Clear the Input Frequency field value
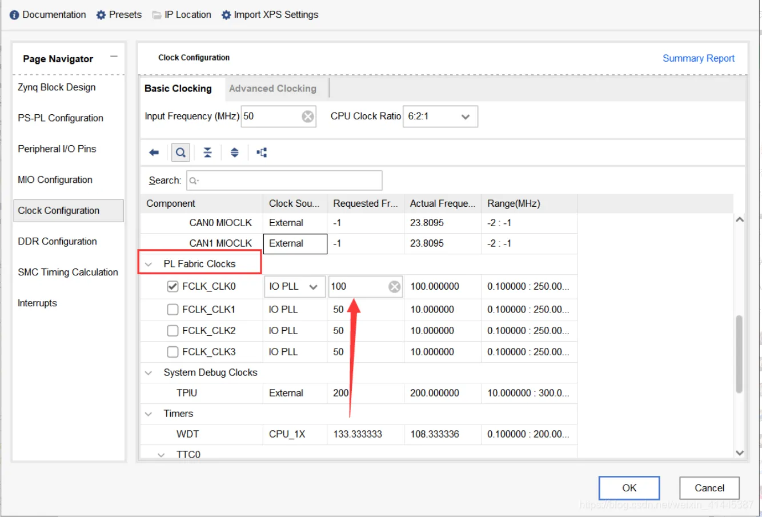This screenshot has width=762, height=517. (x=308, y=117)
